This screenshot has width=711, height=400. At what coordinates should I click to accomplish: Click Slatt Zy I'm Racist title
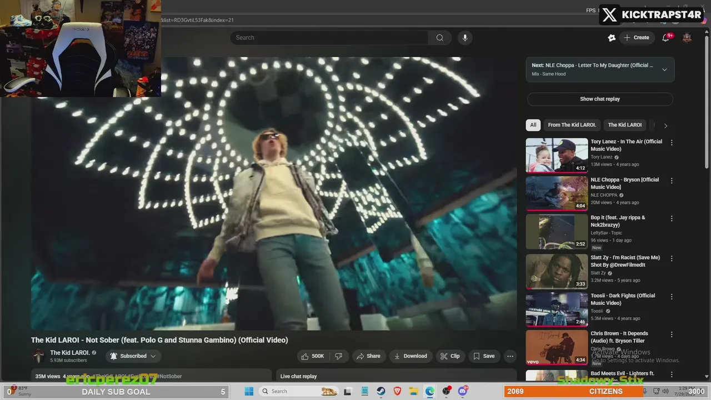[x=625, y=261]
